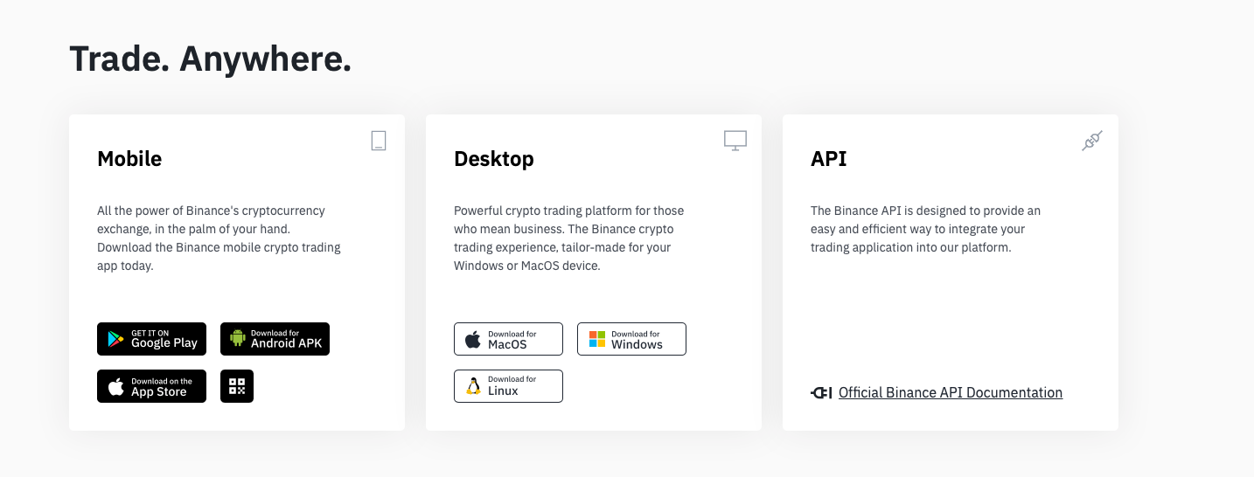
Task: Click the 'Trade. Anywhere.' headline
Action: coord(211,59)
